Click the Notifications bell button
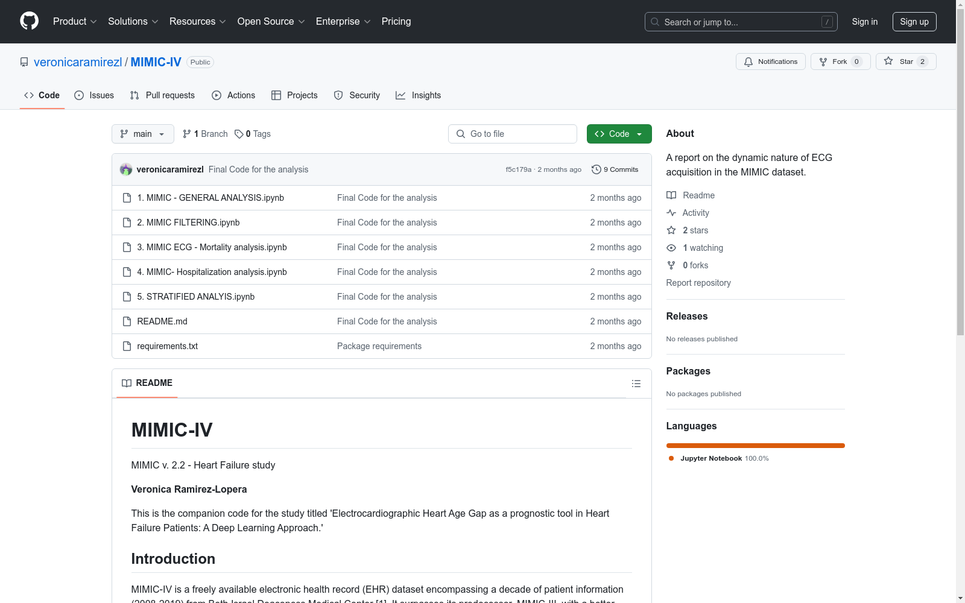This screenshot has width=965, height=603. (x=770, y=62)
